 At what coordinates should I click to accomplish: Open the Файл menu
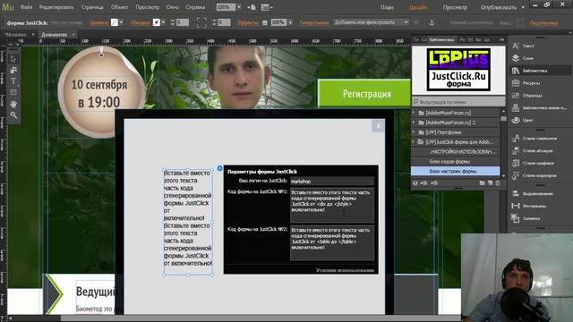coord(26,7)
